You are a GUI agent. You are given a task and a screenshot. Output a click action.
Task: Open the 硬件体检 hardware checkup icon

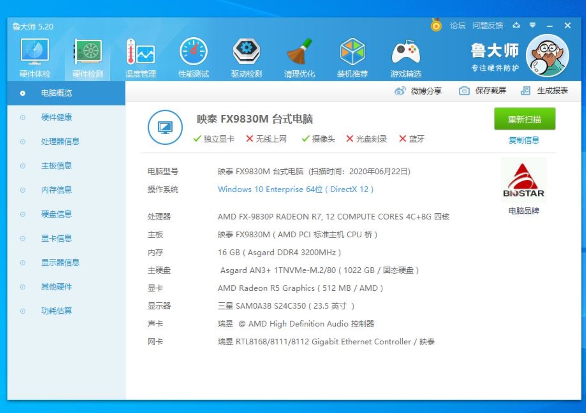[x=35, y=58]
